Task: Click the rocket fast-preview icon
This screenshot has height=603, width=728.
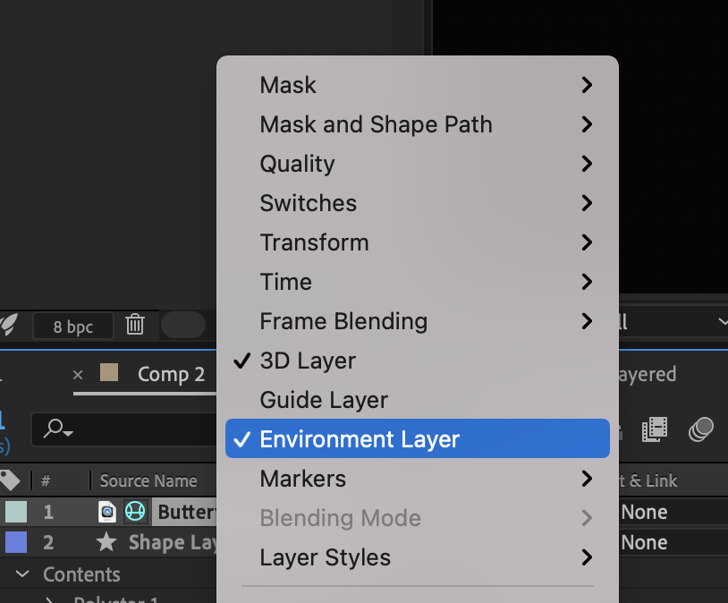Action: [x=10, y=325]
